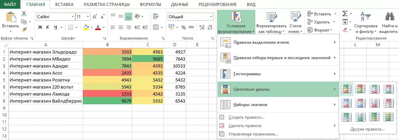This screenshot has width=399, height=140.
Task: Open the ФАЙЛ tab
Action: pyautogui.click(x=10, y=4)
